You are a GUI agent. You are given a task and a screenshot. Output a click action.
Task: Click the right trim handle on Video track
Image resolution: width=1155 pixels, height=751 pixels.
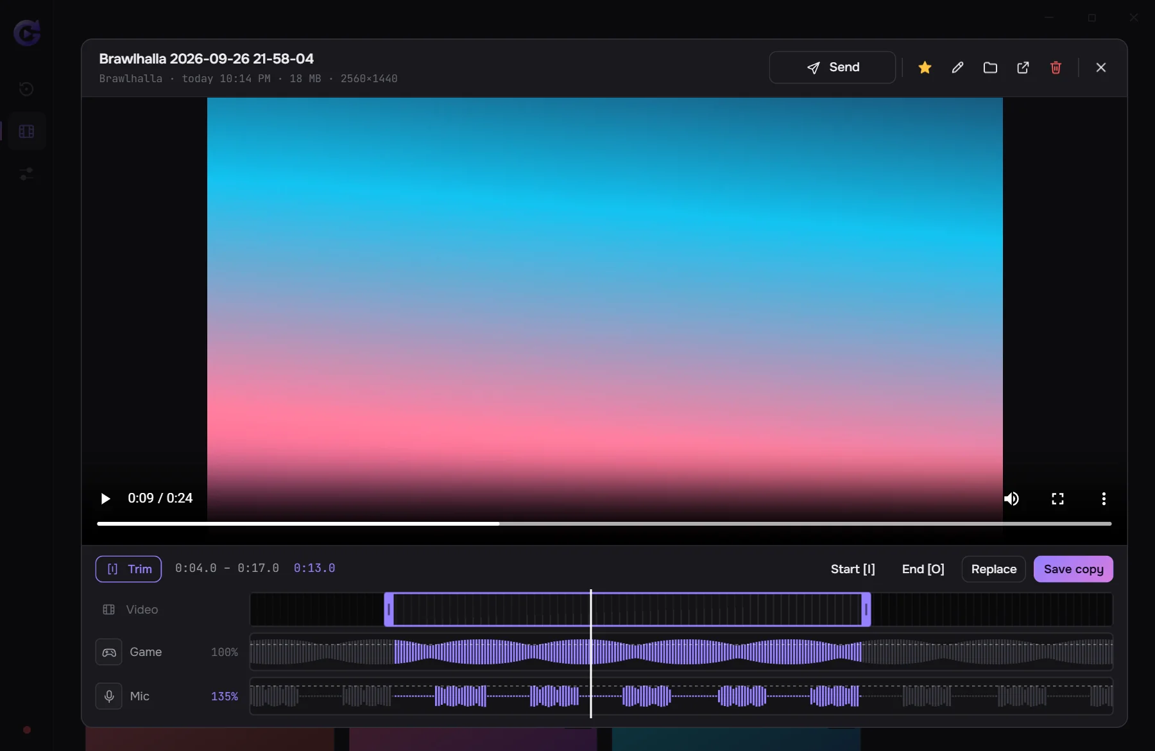(866, 610)
